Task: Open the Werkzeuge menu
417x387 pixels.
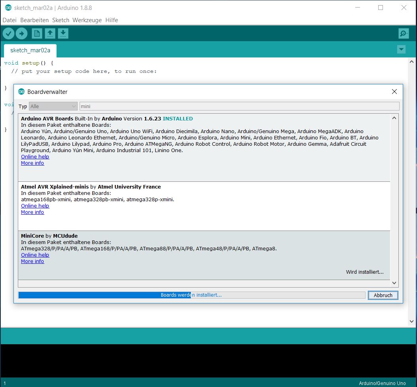Action: 87,20
